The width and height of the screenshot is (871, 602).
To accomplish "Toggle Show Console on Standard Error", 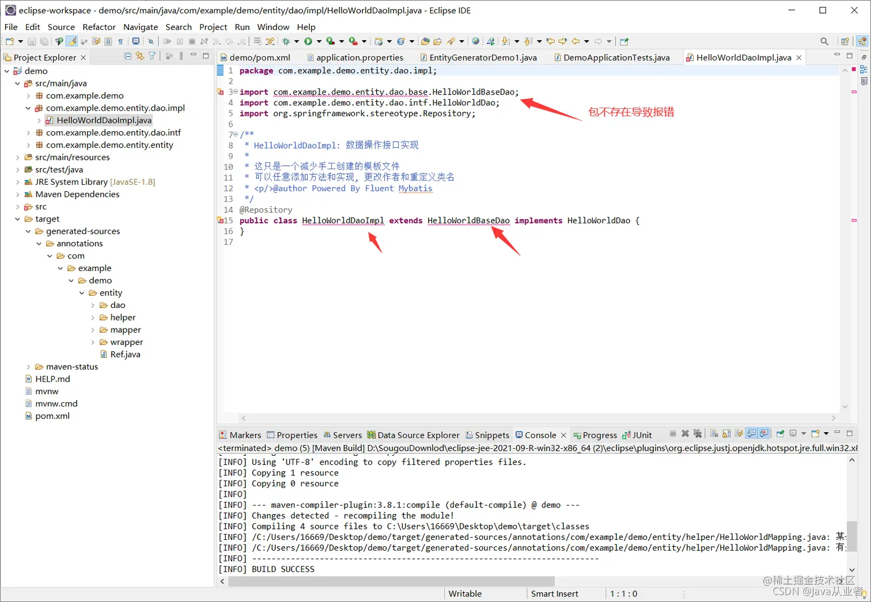I will point(764,433).
